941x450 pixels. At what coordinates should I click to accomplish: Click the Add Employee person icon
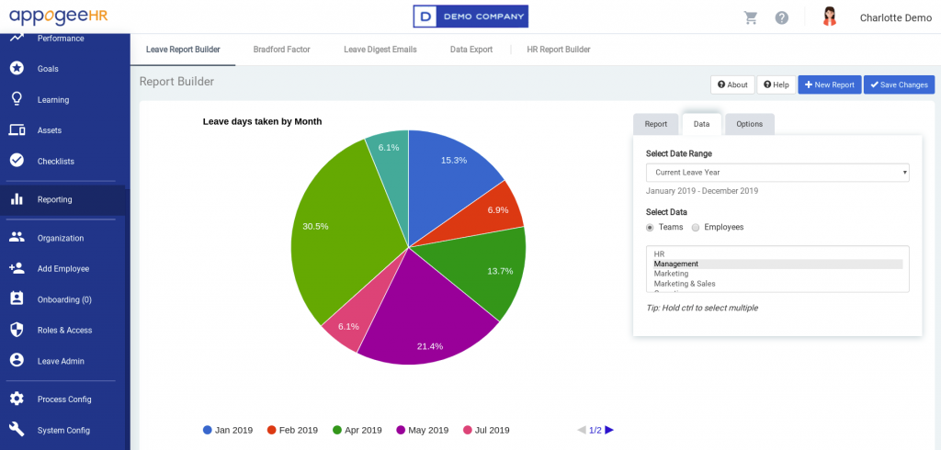[17, 268]
